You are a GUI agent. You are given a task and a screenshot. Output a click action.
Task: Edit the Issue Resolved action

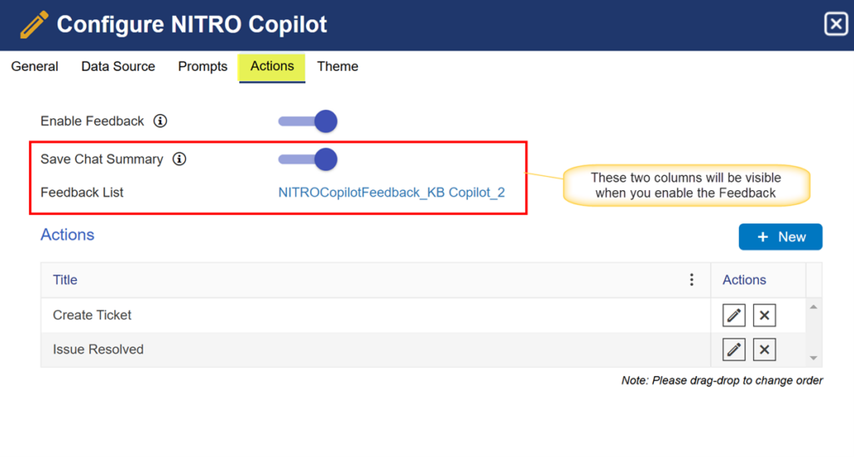tap(734, 349)
